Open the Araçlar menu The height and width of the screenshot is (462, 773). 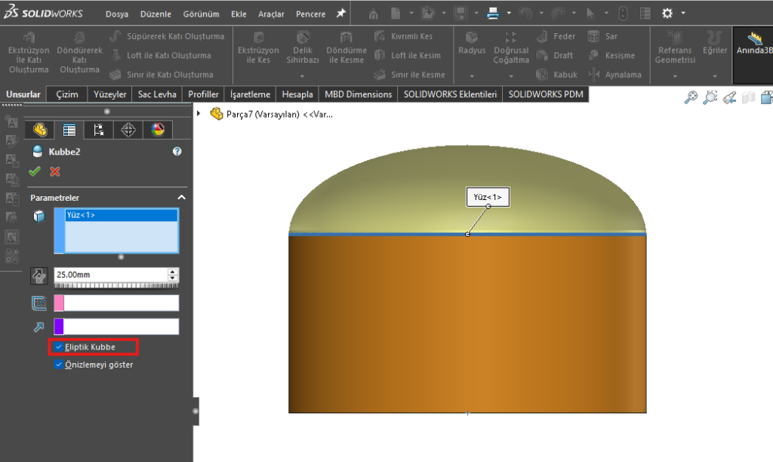tap(271, 14)
